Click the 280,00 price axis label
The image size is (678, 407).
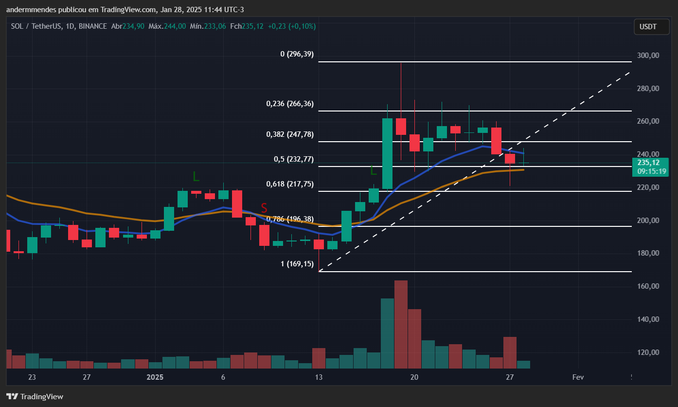pos(648,89)
